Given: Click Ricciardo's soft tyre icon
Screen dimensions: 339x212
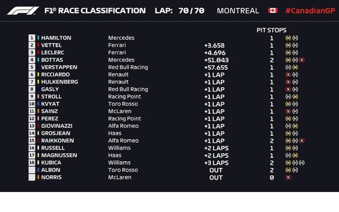Looking at the screenshot, I should coord(288,74).
